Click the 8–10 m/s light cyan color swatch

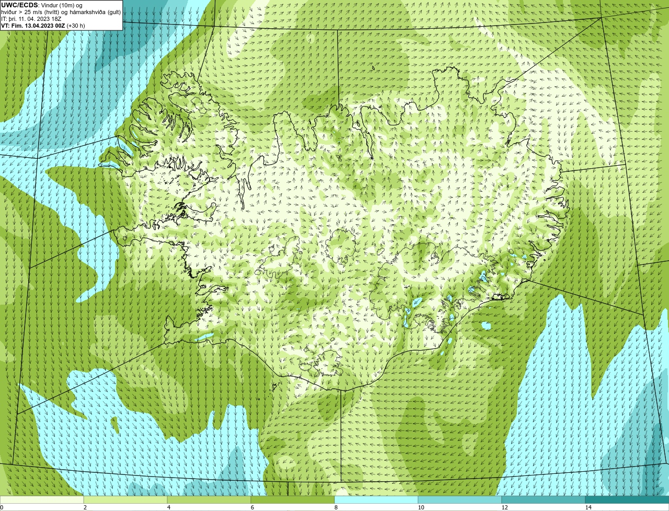376,500
